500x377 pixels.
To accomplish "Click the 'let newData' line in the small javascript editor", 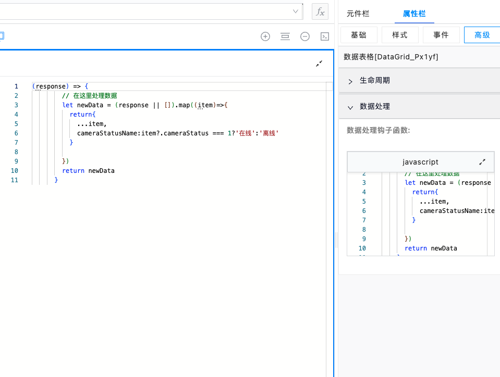I will (x=448, y=183).
